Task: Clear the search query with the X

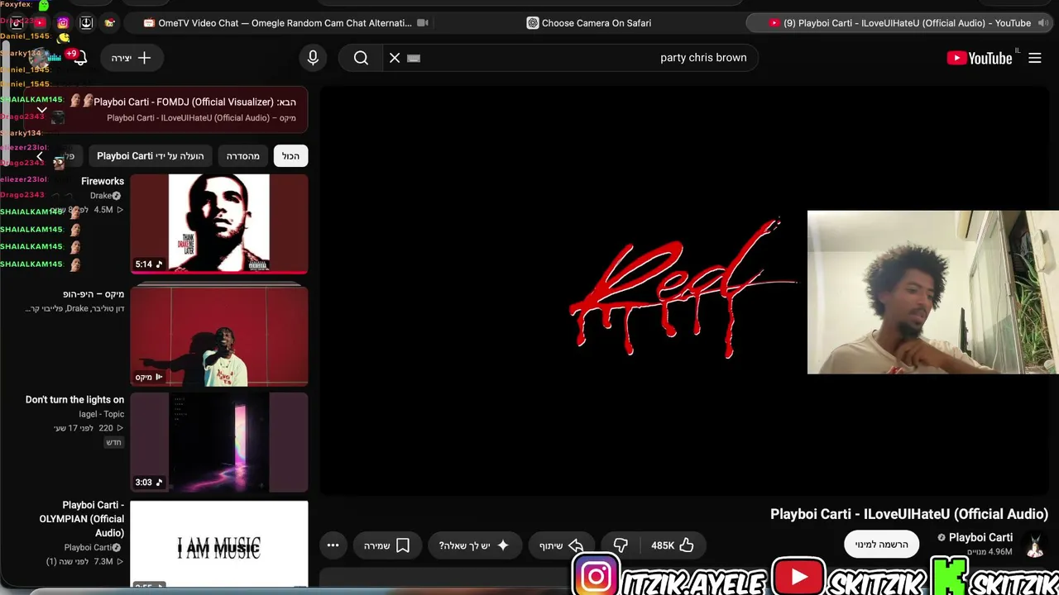Action: (395, 58)
